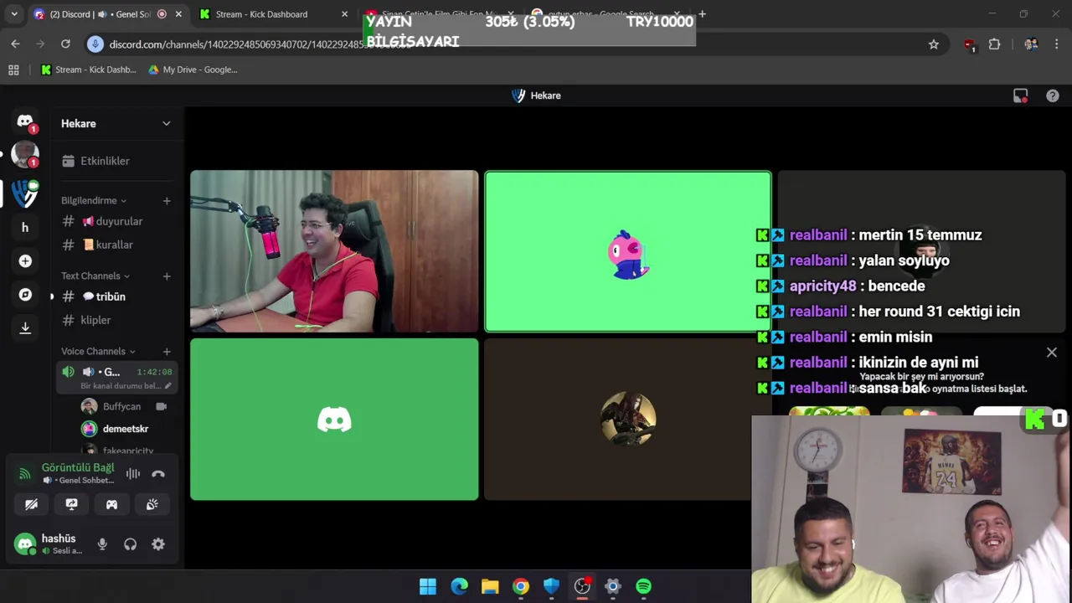Image resolution: width=1072 pixels, height=603 pixels.
Task: Toggle microphone mute
Action: 102,544
